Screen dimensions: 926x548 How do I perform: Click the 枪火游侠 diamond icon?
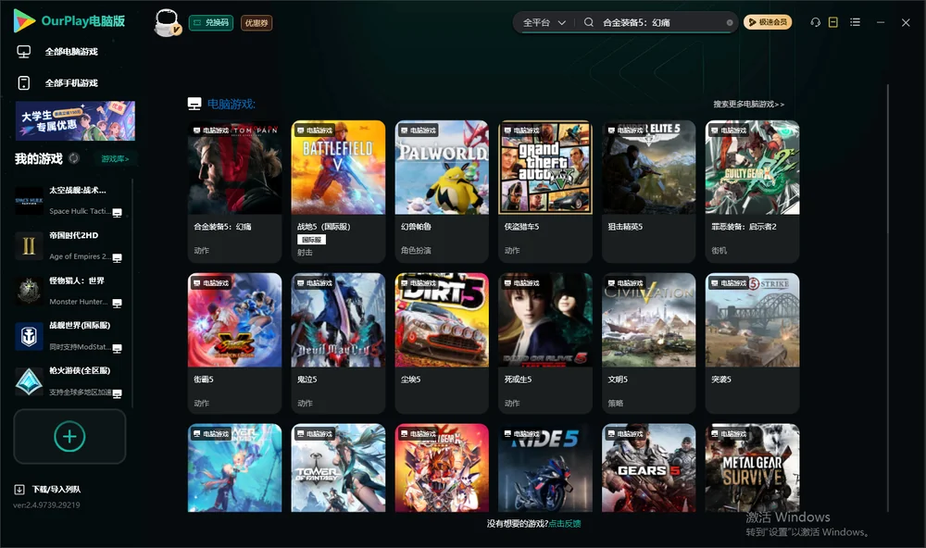click(29, 381)
